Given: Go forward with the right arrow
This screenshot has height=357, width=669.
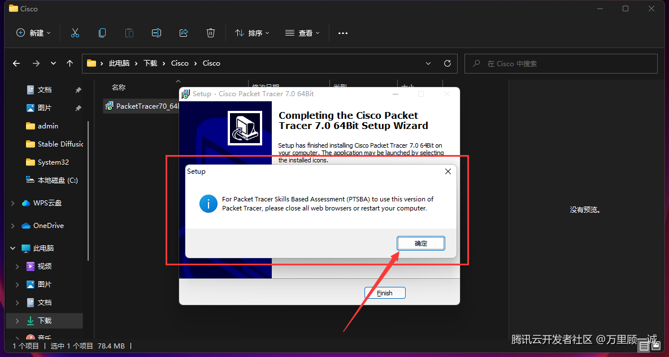Looking at the screenshot, I should point(36,63).
